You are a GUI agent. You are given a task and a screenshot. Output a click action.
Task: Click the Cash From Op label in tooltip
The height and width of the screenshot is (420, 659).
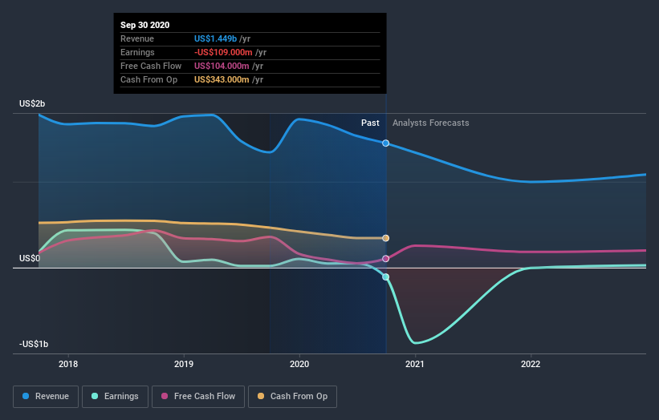(x=148, y=79)
